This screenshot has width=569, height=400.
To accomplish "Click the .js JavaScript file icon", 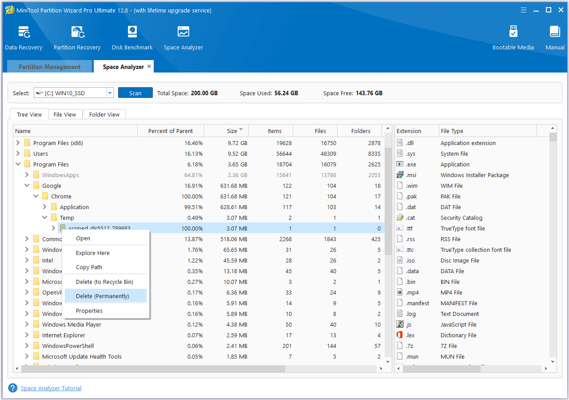I will click(400, 324).
